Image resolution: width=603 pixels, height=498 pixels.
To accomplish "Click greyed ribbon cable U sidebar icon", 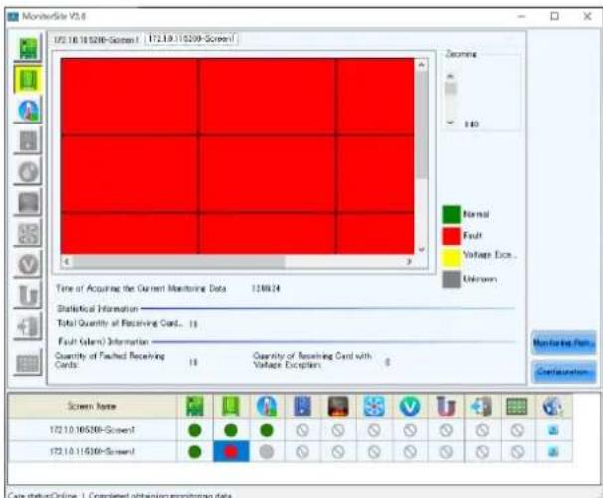I will click(29, 295).
